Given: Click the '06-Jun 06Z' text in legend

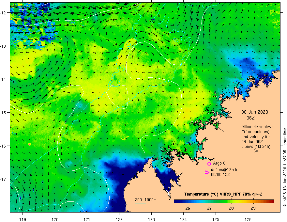Looking at the screenshot, I should point(252,142).
